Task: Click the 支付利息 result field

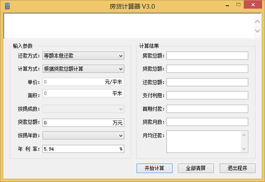Action: (x=207, y=95)
